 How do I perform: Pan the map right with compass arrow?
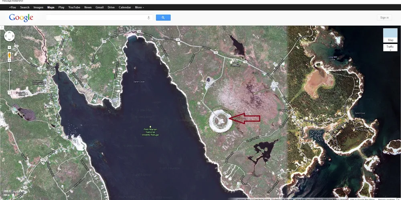[12, 36]
